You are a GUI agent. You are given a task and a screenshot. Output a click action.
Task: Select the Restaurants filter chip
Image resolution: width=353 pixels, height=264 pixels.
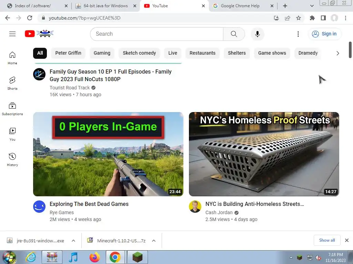coord(202,53)
